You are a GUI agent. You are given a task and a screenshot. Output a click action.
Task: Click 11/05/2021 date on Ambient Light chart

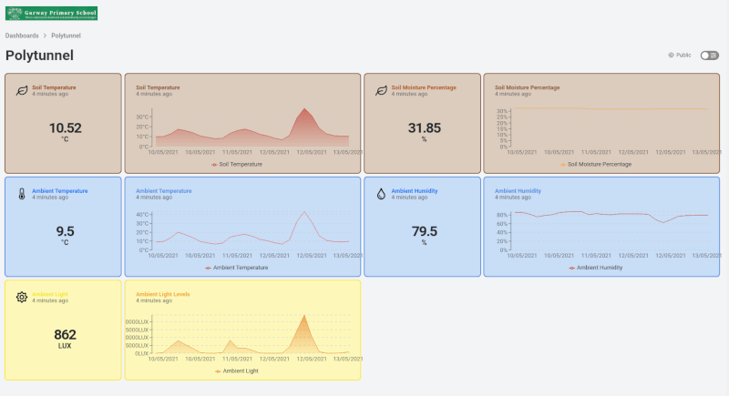pyautogui.click(x=237, y=359)
